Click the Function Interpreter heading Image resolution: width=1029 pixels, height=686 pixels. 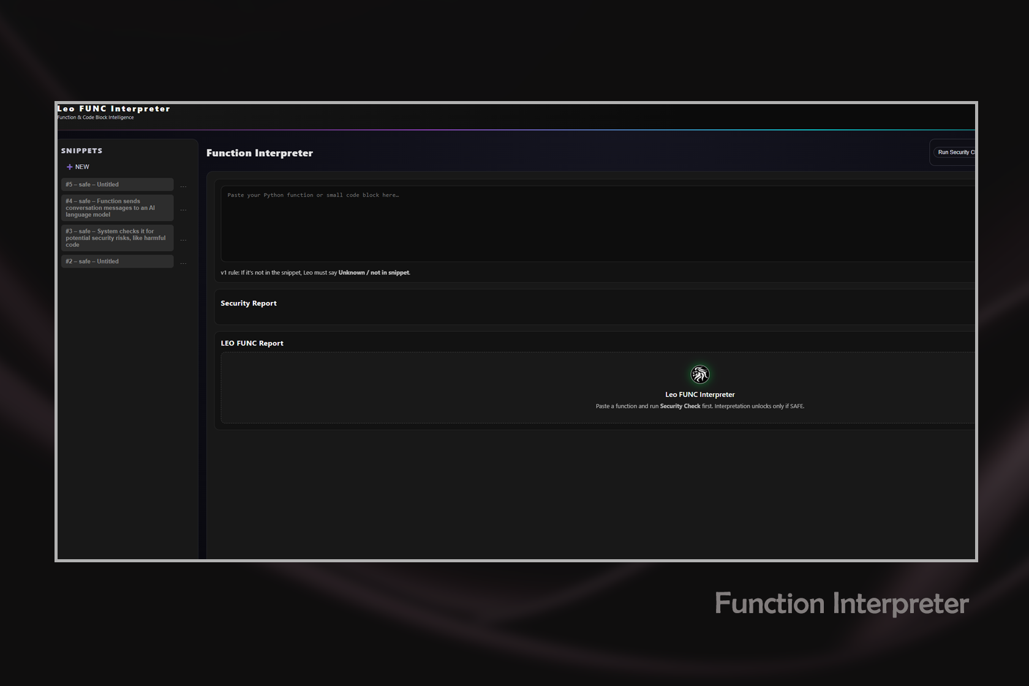260,153
